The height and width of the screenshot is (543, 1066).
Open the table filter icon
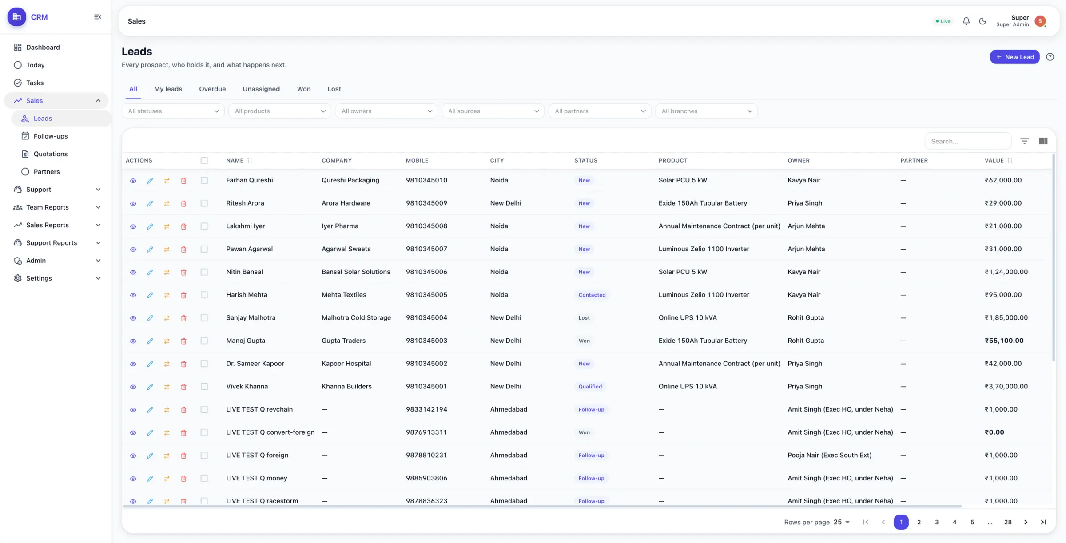point(1024,141)
